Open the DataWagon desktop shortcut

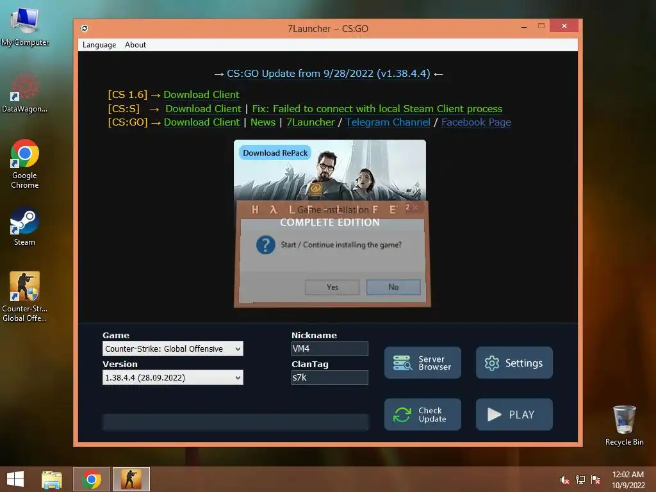pos(25,93)
